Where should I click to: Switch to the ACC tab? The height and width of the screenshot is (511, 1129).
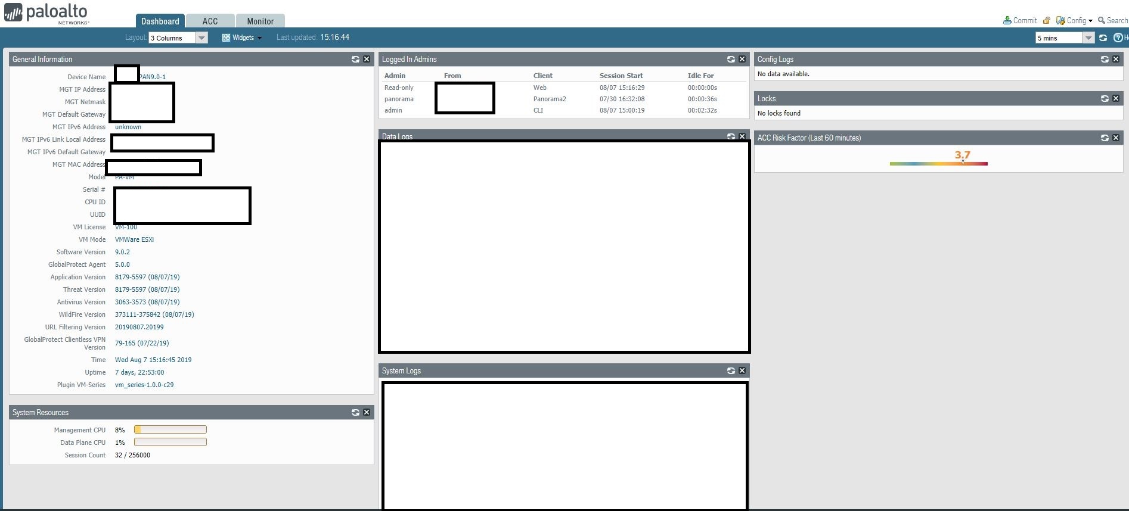point(210,21)
